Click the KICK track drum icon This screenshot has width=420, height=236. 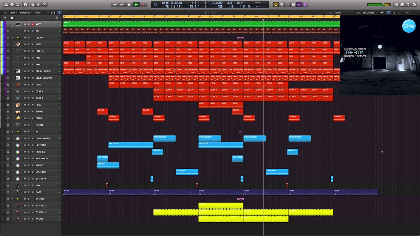point(18,44)
